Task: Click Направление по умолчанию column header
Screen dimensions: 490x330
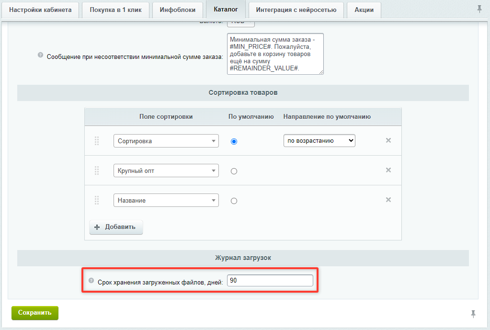Action: tap(327, 116)
